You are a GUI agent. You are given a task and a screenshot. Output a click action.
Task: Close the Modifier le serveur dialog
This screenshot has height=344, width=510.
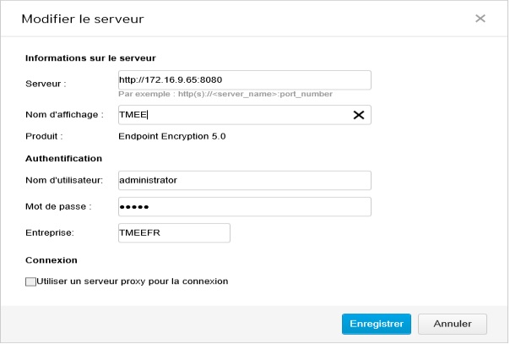[480, 18]
